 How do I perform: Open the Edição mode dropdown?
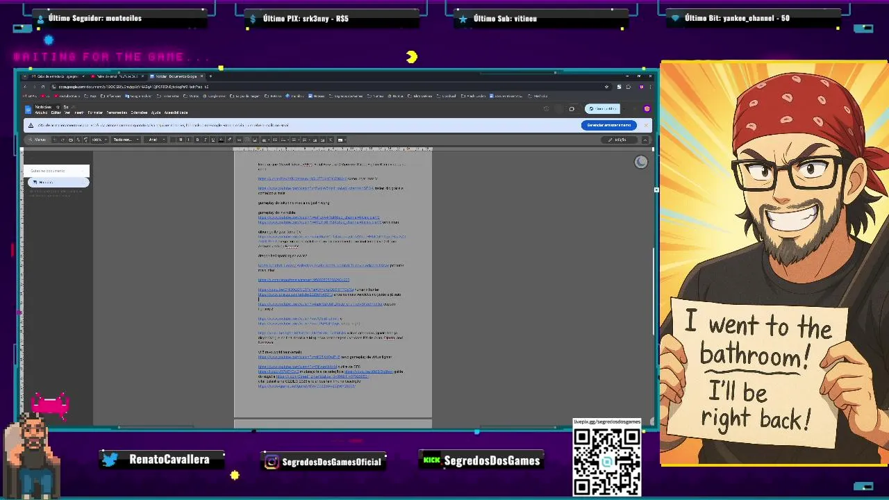pos(619,140)
